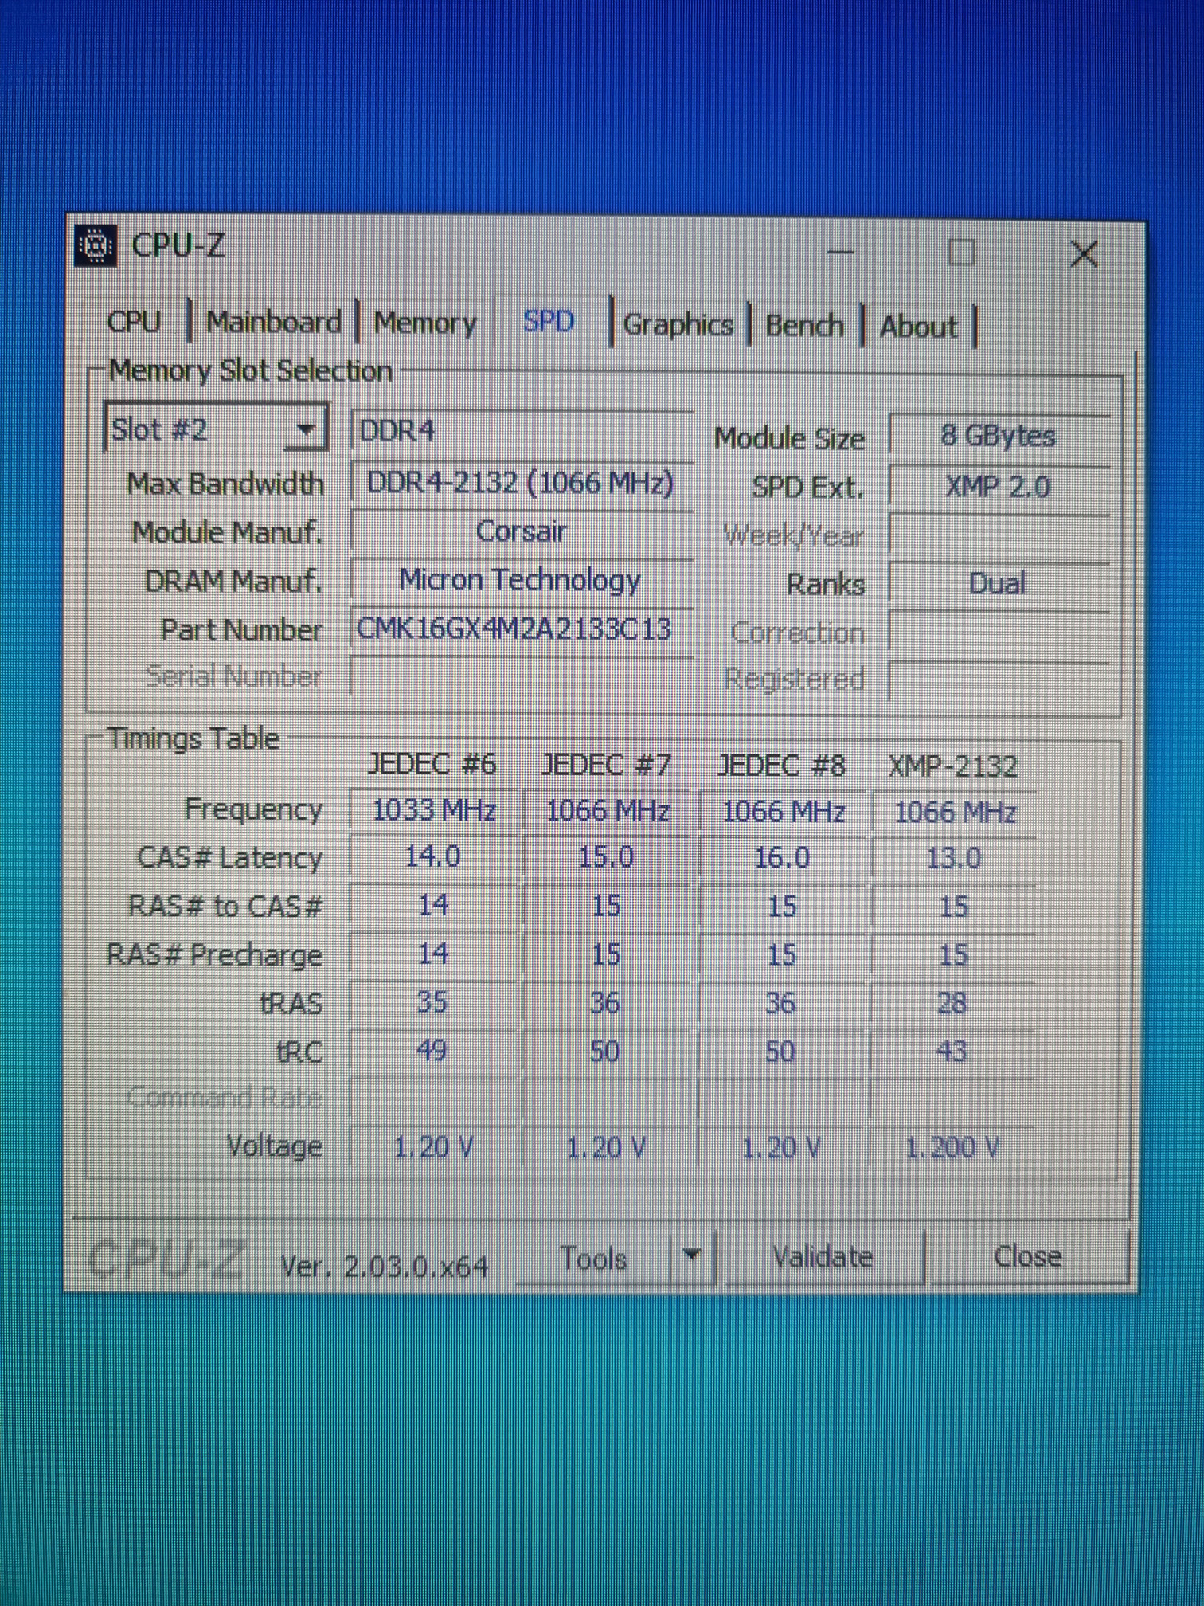1204x1606 pixels.
Task: Click the CPU-Z app icon in title bar
Action: click(96, 245)
